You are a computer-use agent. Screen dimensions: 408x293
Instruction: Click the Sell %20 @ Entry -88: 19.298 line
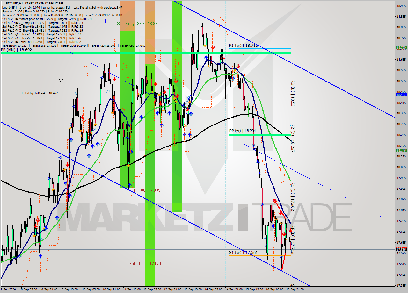[41, 42]
